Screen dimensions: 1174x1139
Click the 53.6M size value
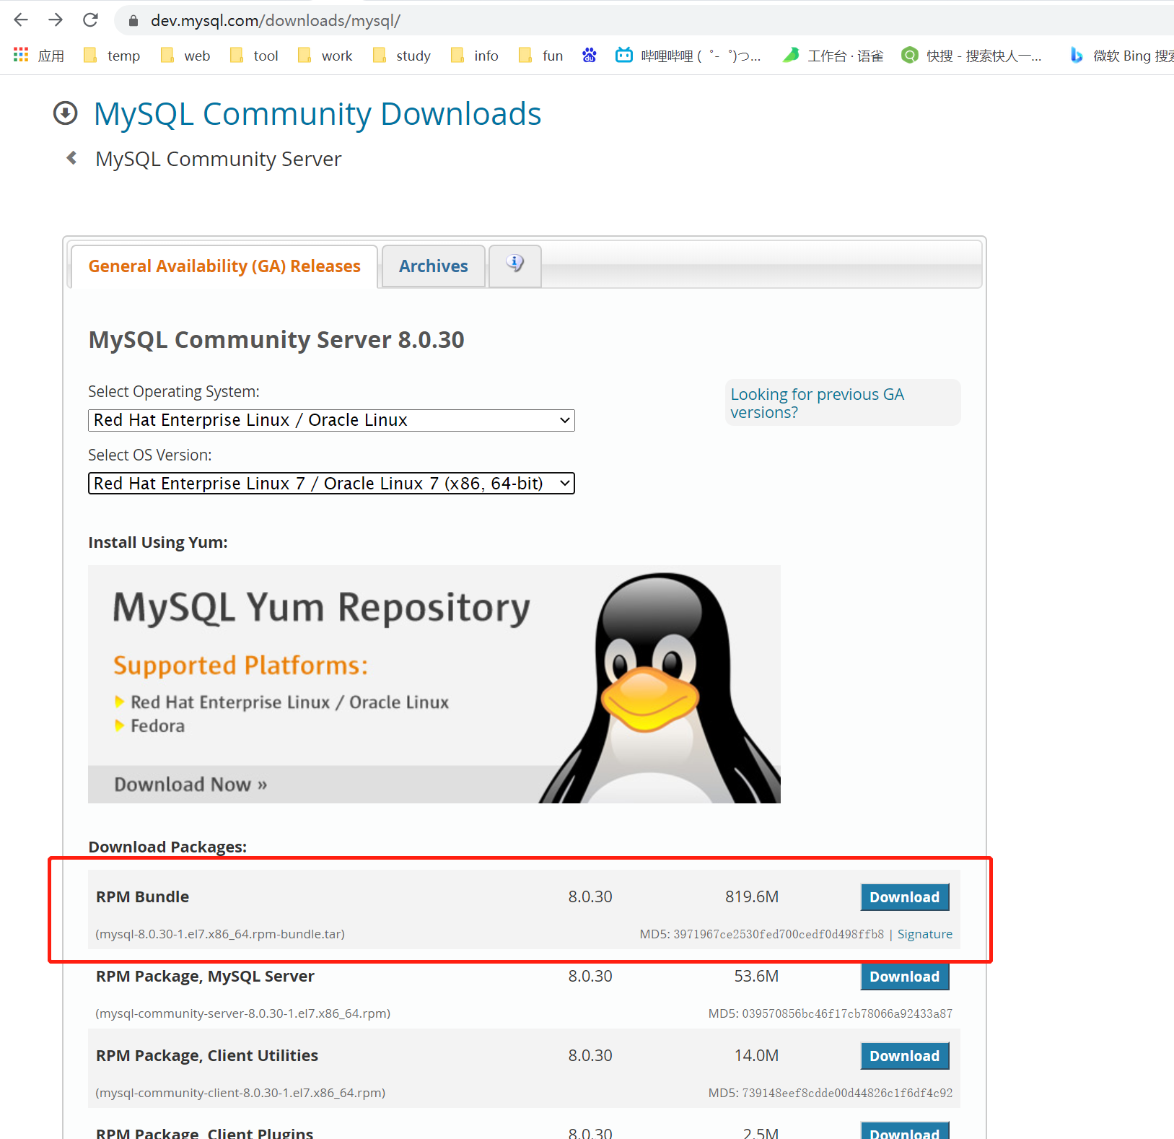756,976
